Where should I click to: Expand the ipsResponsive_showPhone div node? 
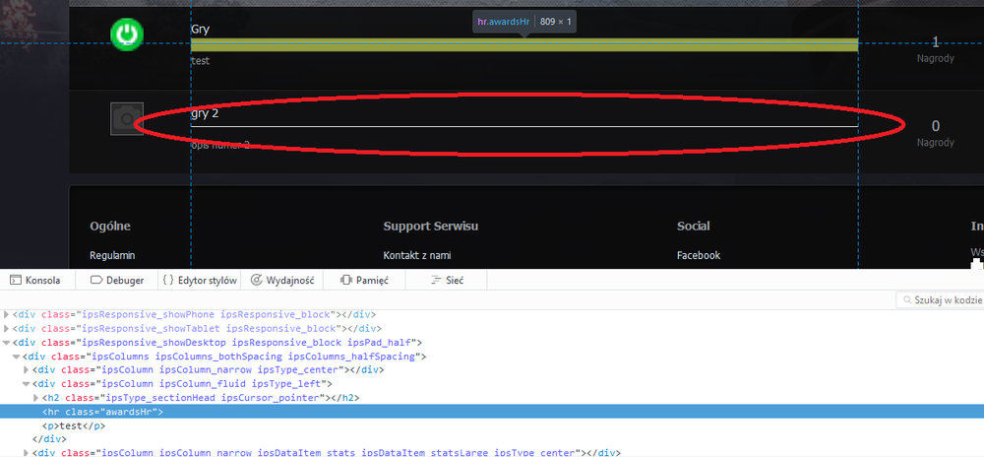click(7, 314)
